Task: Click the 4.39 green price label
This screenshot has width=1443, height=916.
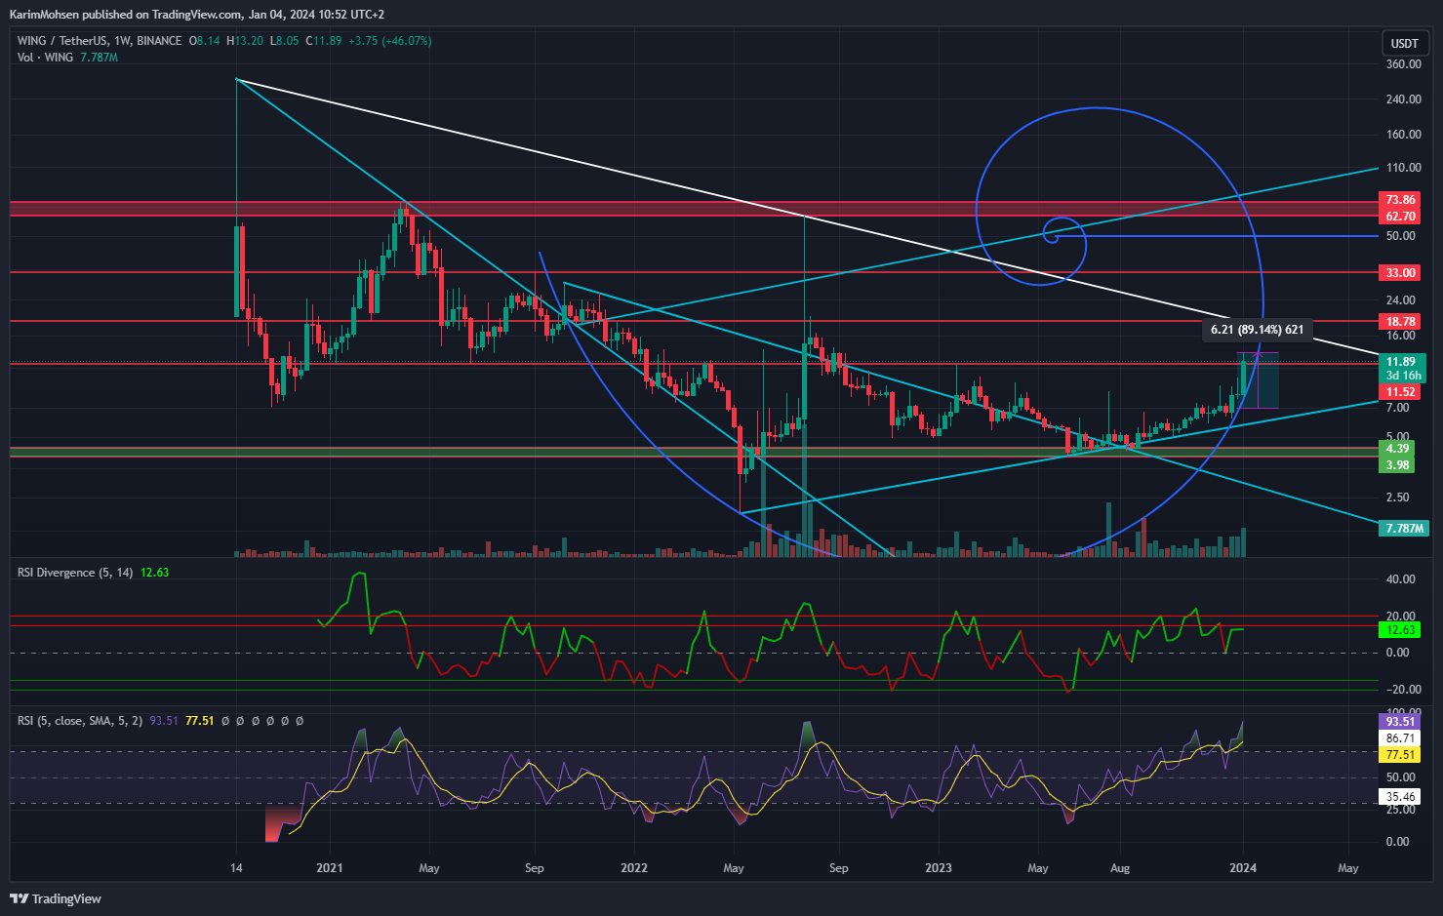Action: (x=1398, y=449)
